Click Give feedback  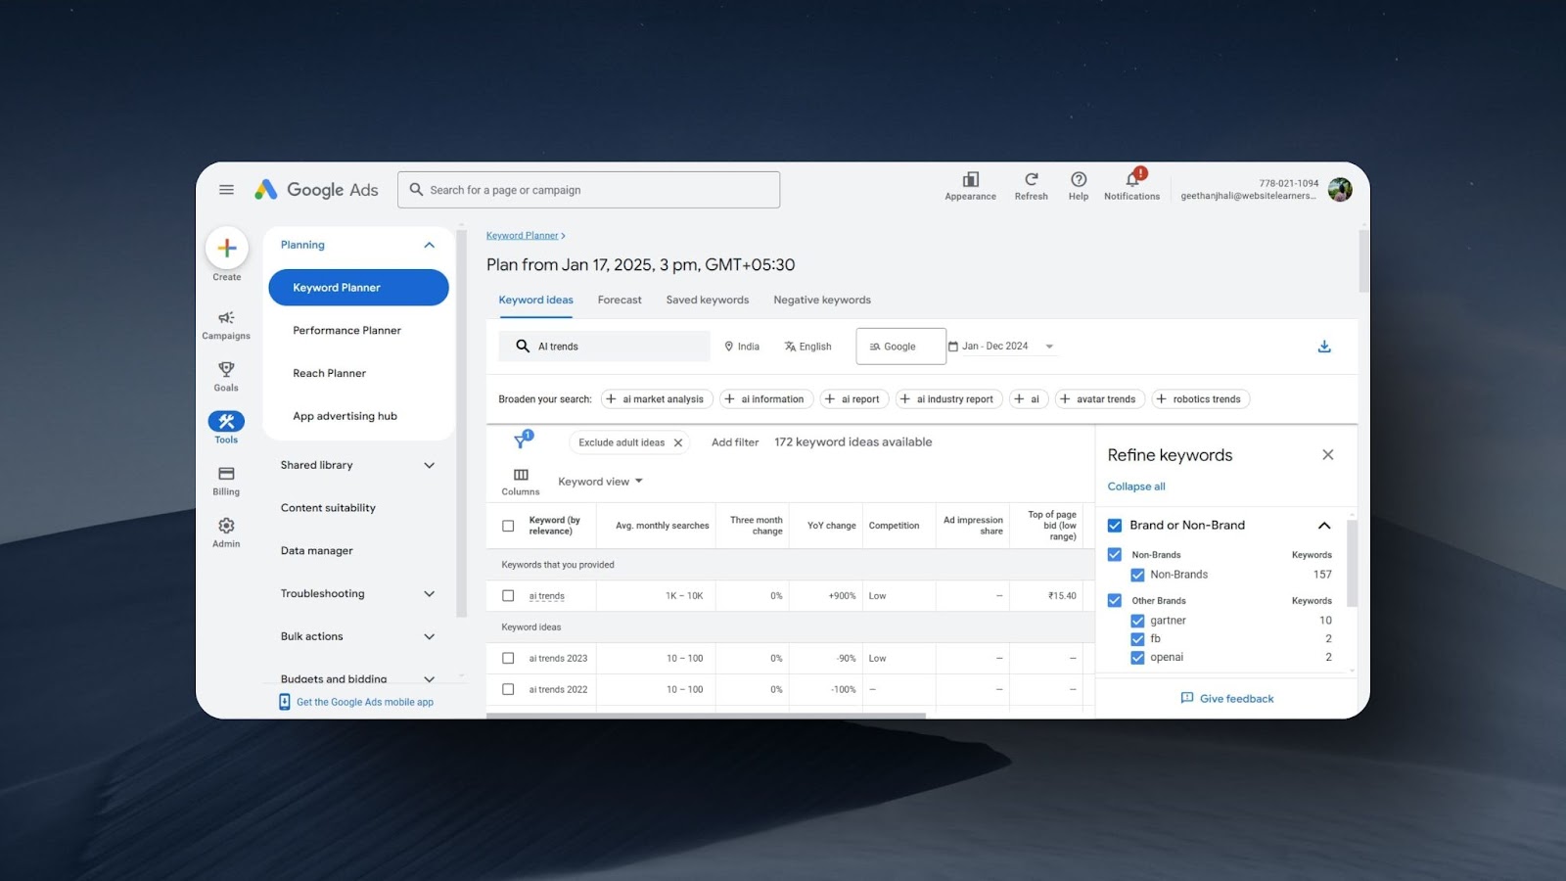(1227, 699)
